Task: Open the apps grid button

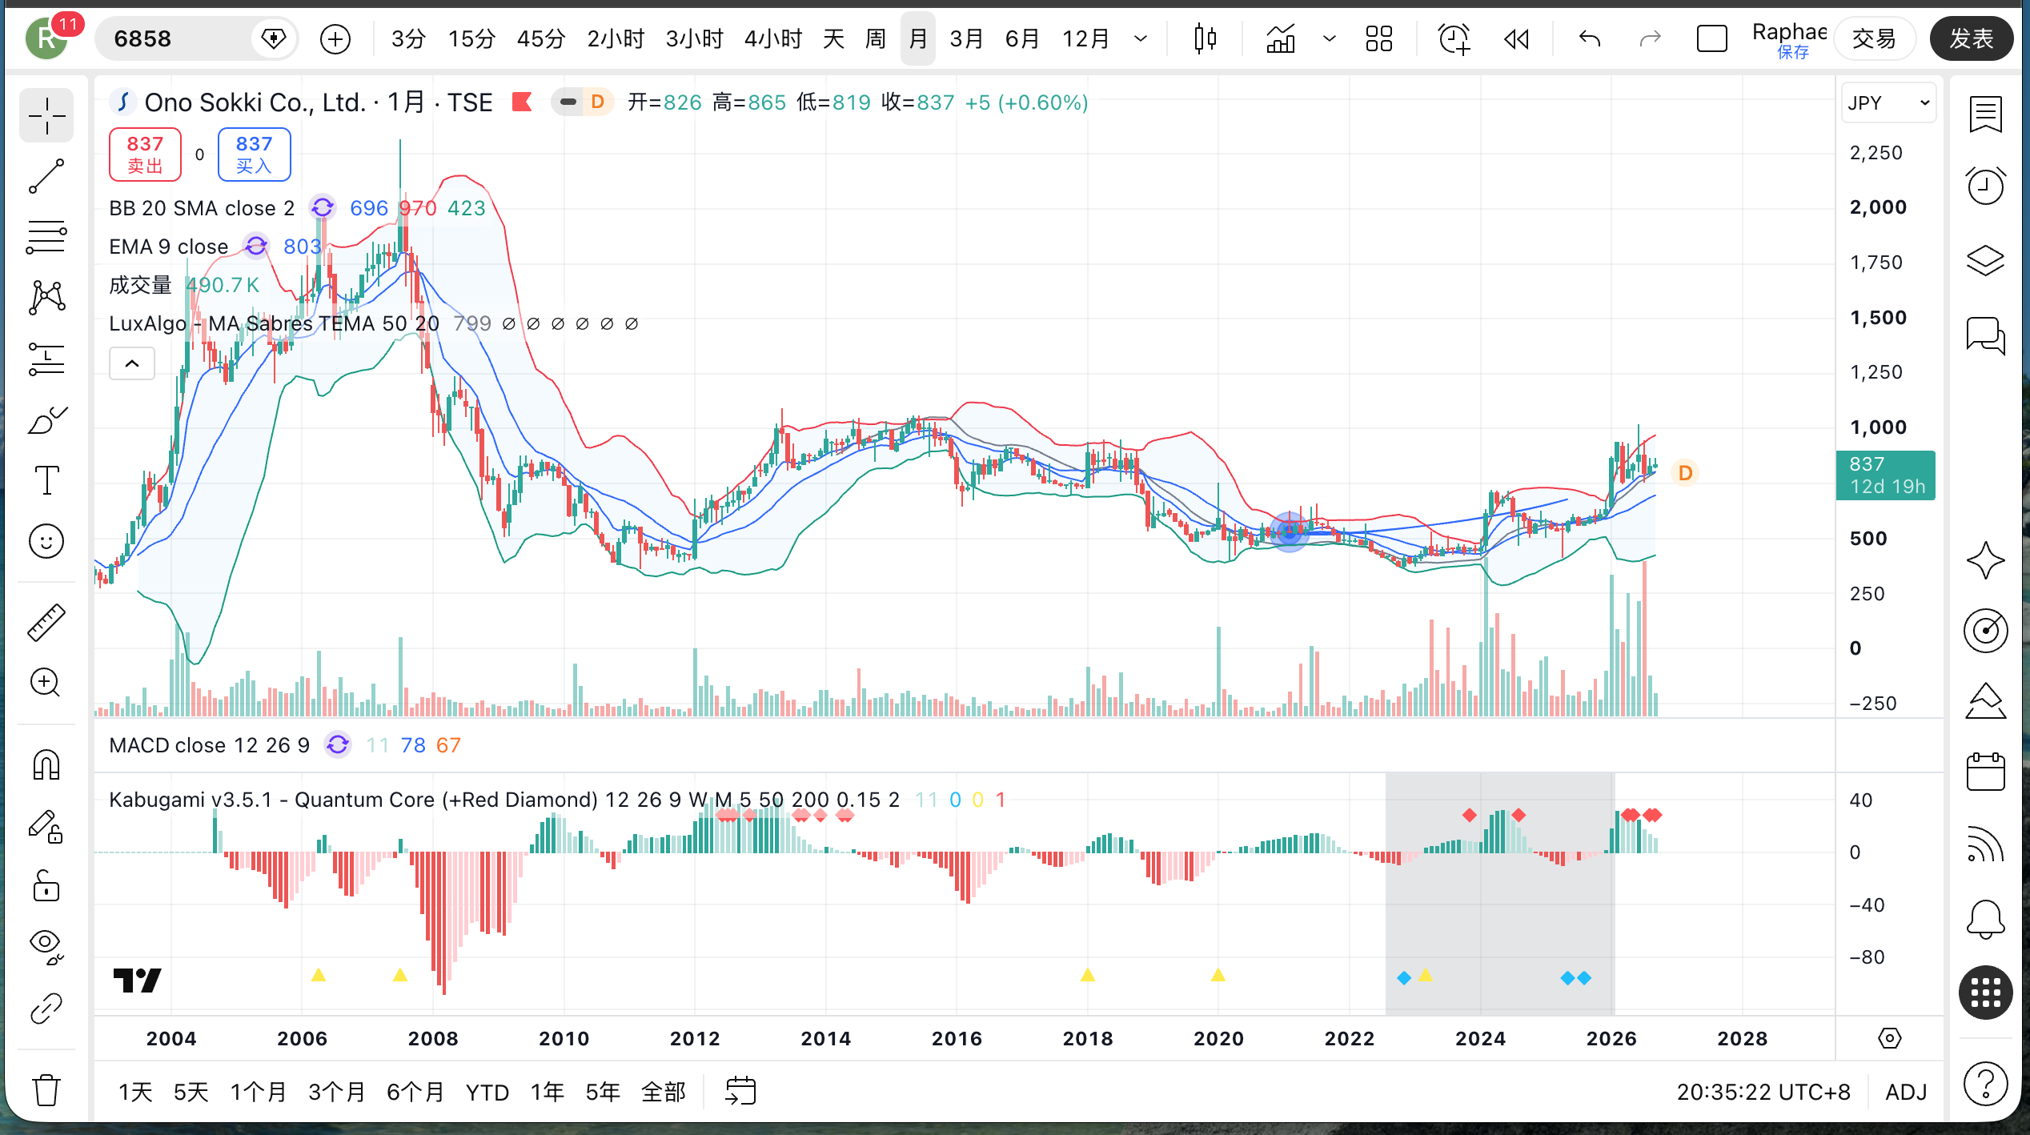Action: pyautogui.click(x=1986, y=993)
